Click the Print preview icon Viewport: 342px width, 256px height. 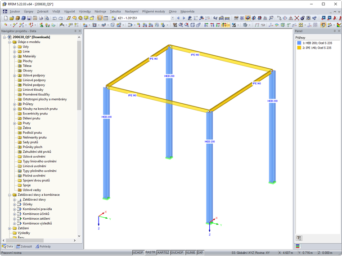coord(47,18)
